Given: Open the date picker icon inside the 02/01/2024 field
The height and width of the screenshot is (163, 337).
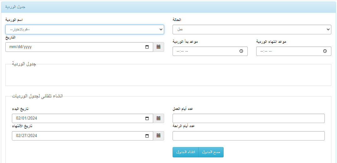Looking at the screenshot, I should (147, 118).
